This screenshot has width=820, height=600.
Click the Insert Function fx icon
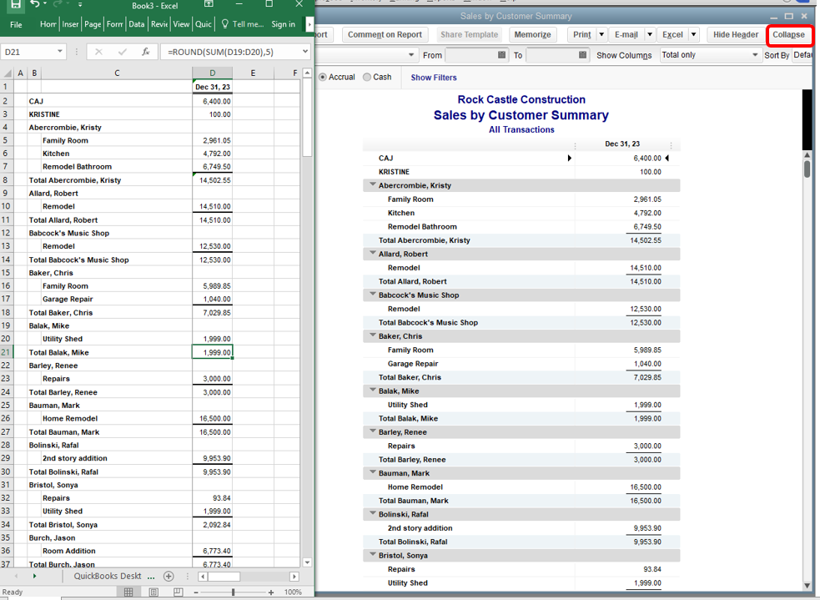tap(145, 52)
